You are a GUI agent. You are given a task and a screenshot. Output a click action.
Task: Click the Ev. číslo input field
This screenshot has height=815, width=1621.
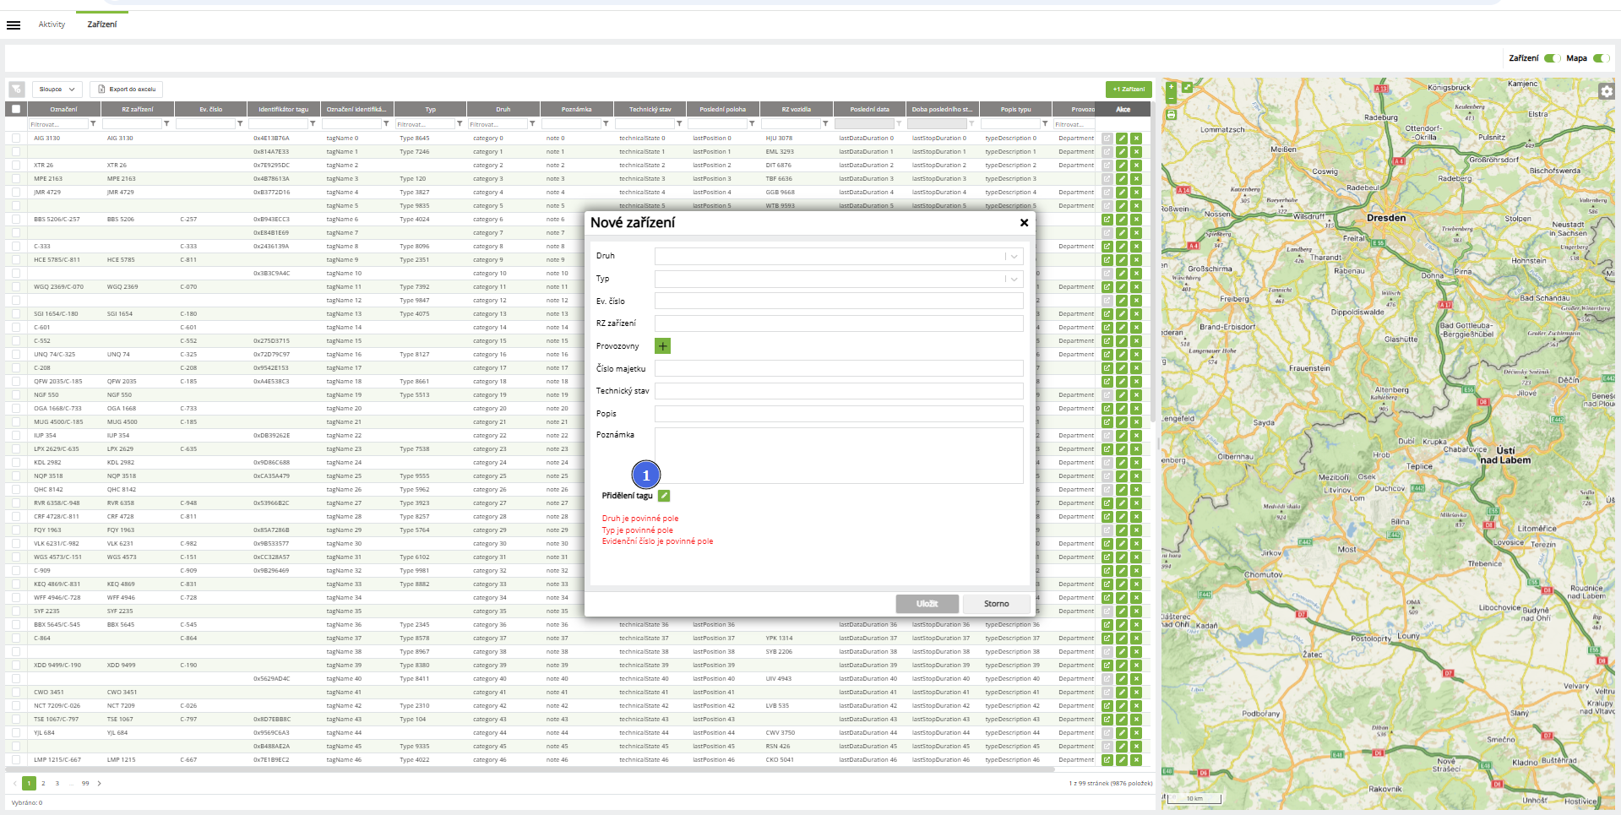(x=838, y=301)
